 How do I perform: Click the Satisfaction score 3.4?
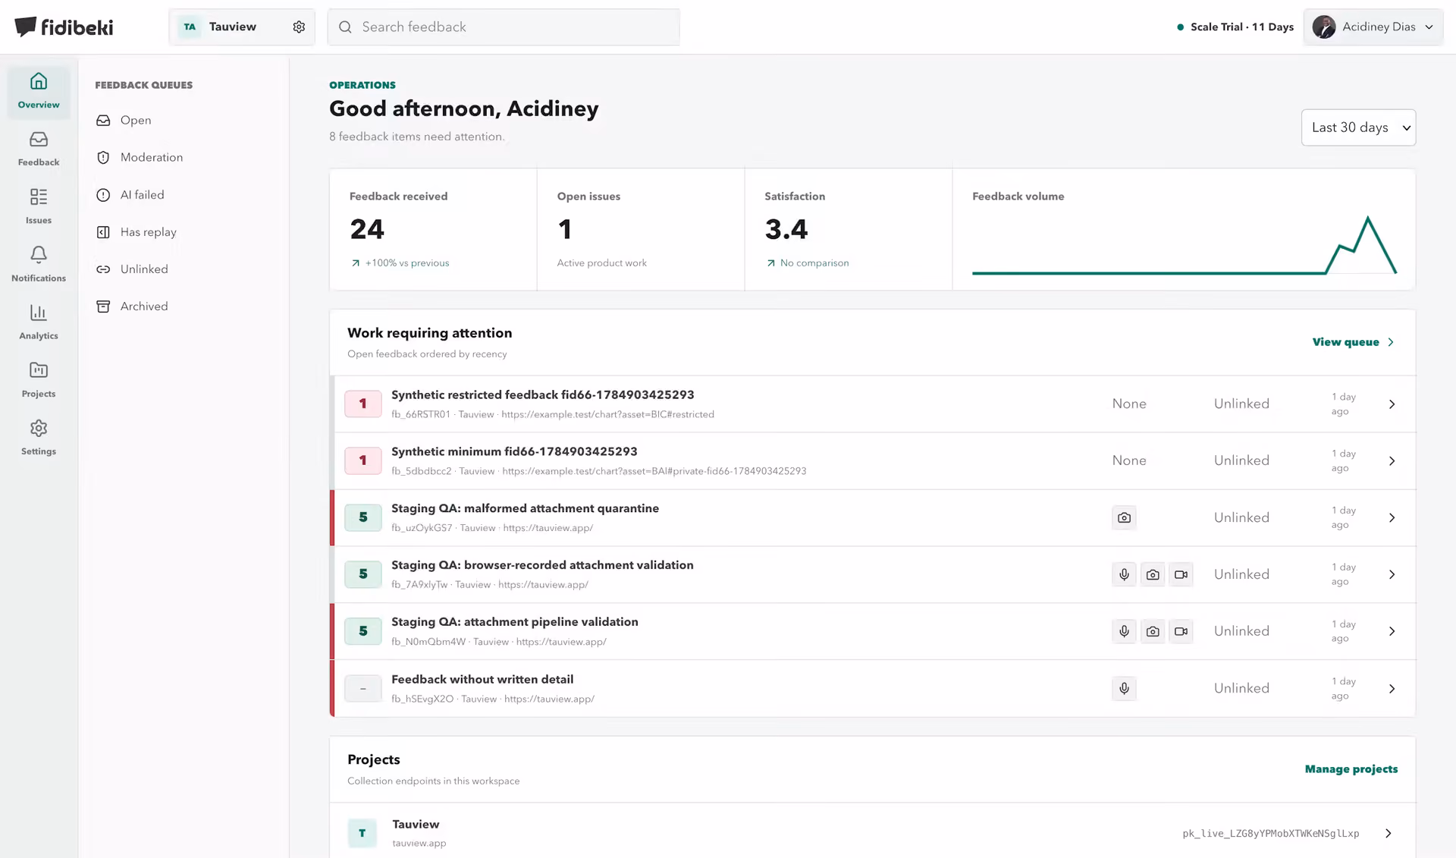point(786,229)
